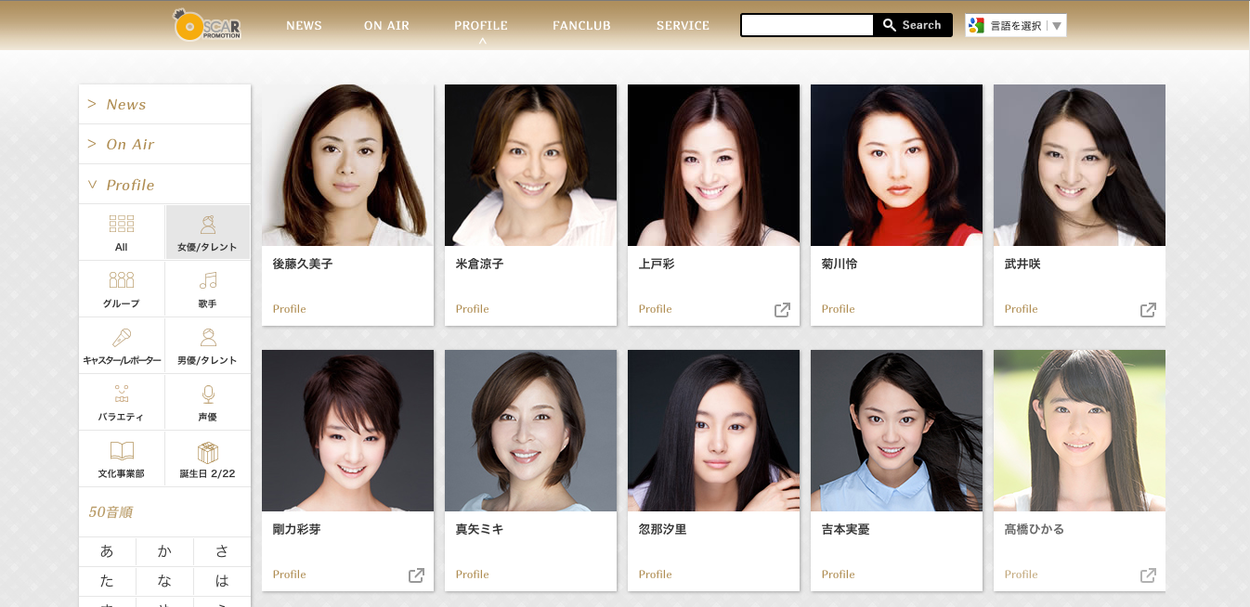Expand the News sidebar section

coord(165,104)
